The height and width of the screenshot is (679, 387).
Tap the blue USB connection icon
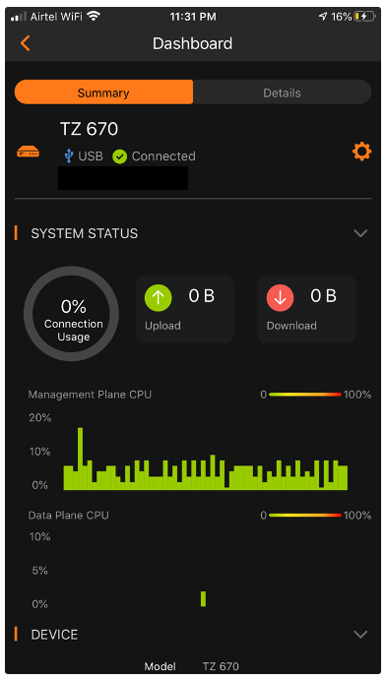[x=69, y=155]
